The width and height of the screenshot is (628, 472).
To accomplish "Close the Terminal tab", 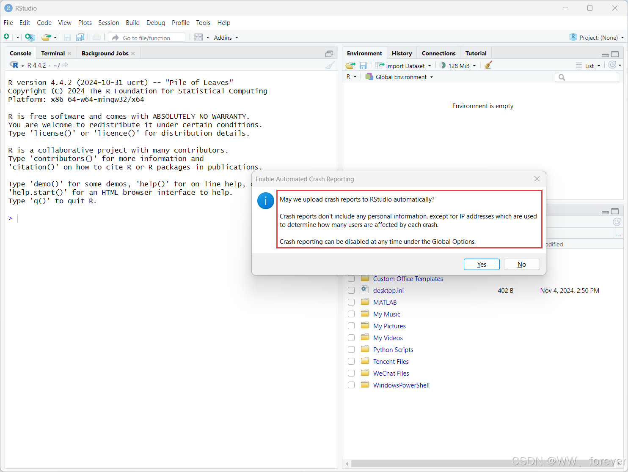I will click(x=69, y=54).
